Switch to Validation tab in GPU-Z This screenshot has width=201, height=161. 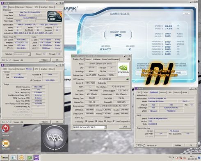pos(97,59)
